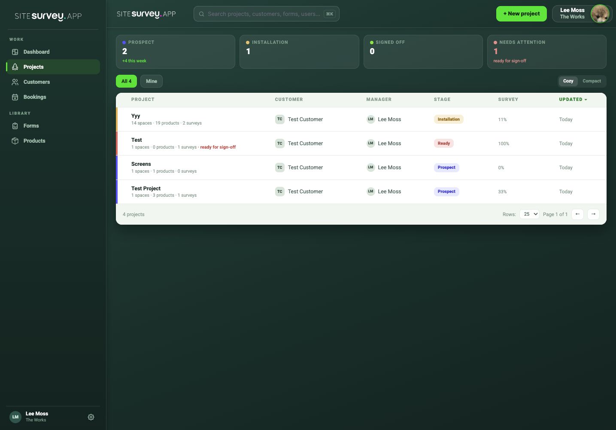Click the ready for sign-off link in Test row
The image size is (616, 430).
coord(218,147)
